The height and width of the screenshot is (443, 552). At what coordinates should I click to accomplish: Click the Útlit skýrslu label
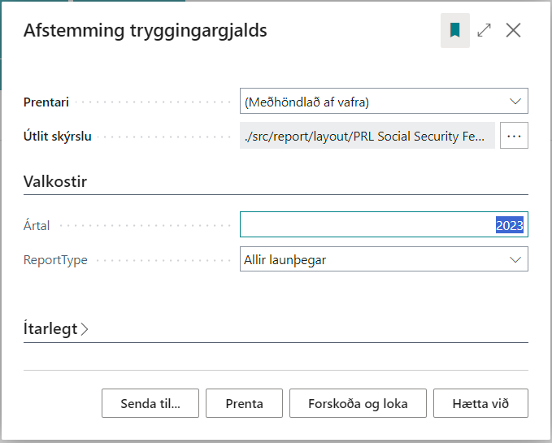(57, 136)
